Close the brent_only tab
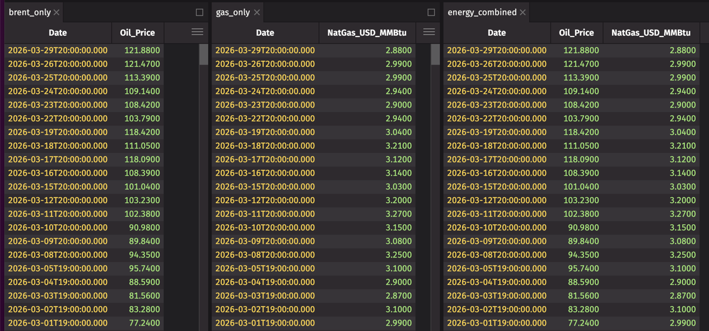The width and height of the screenshot is (709, 331). tap(56, 13)
